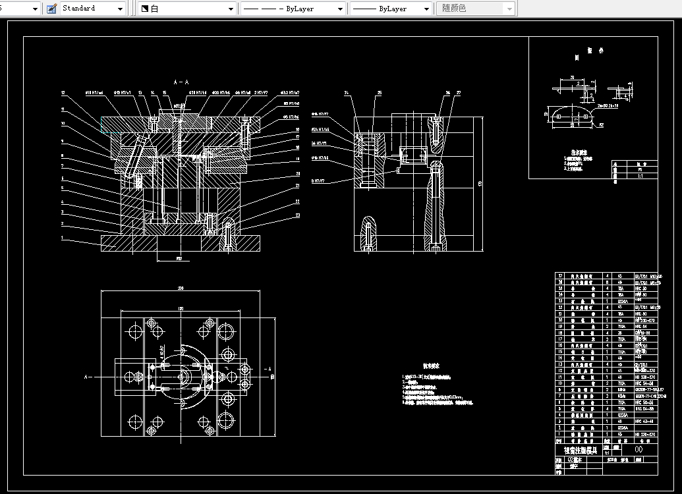Open the Text Style manager icon
682x494 pixels.
[52, 9]
